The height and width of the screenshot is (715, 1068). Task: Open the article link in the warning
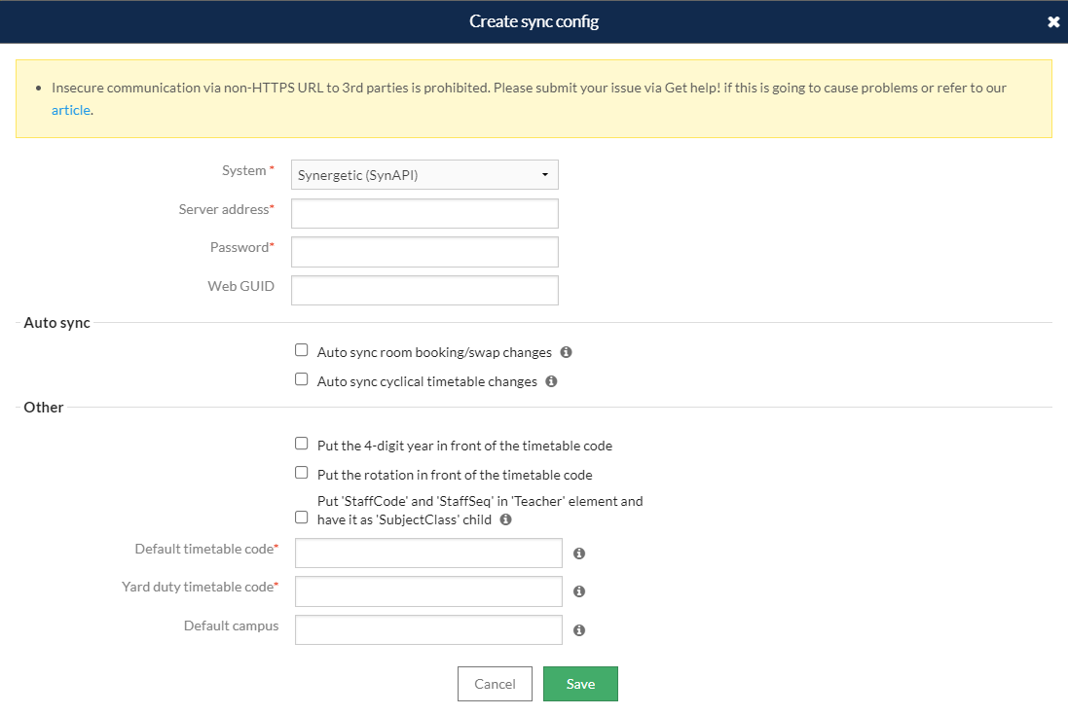pyautogui.click(x=71, y=110)
